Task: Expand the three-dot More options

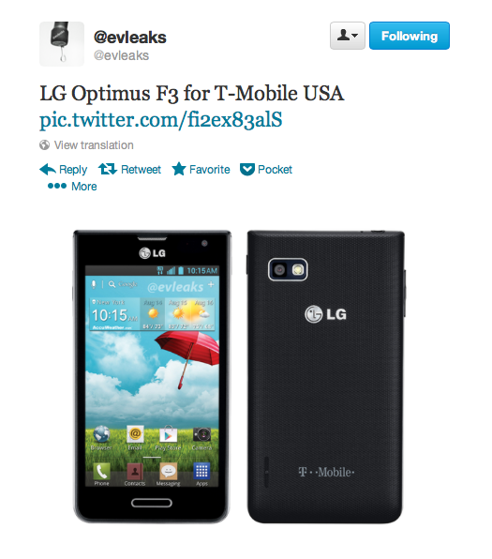Action: click(x=57, y=186)
